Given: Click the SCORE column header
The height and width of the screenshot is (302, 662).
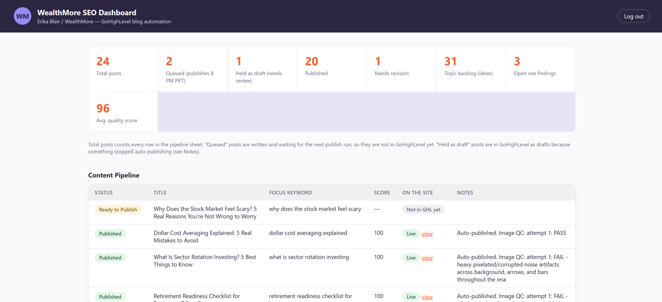Looking at the screenshot, I should tap(382, 193).
